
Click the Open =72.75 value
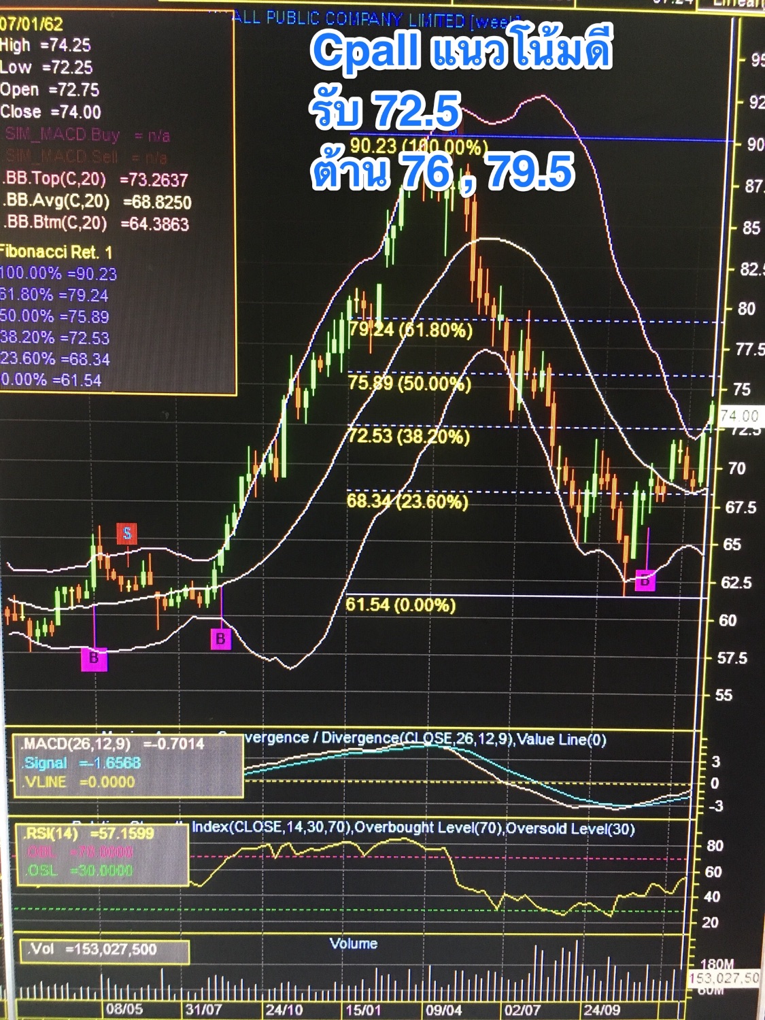point(50,90)
